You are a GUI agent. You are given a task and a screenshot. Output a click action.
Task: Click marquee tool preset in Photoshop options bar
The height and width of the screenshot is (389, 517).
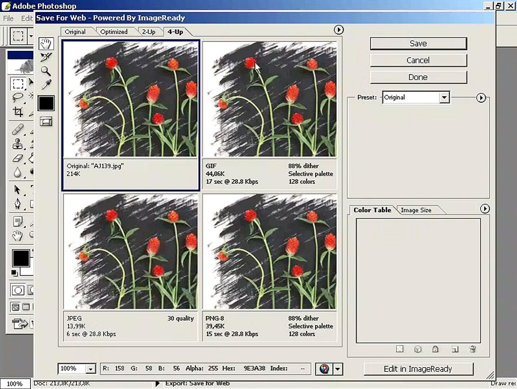[18, 36]
